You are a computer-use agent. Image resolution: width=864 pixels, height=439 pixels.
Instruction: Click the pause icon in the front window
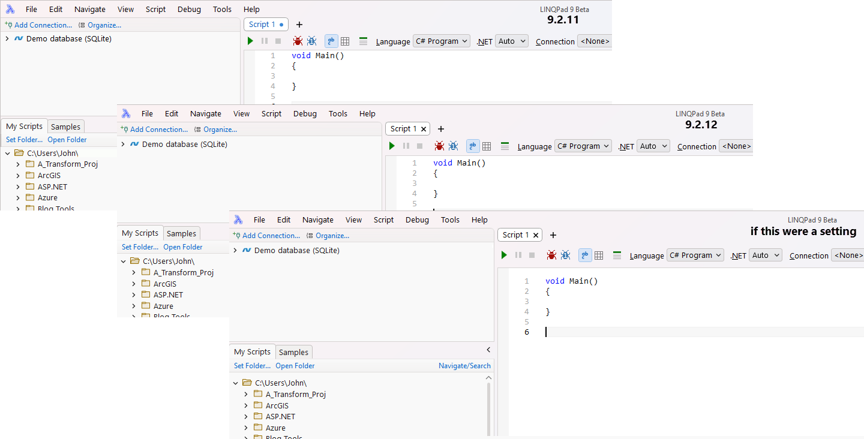518,255
